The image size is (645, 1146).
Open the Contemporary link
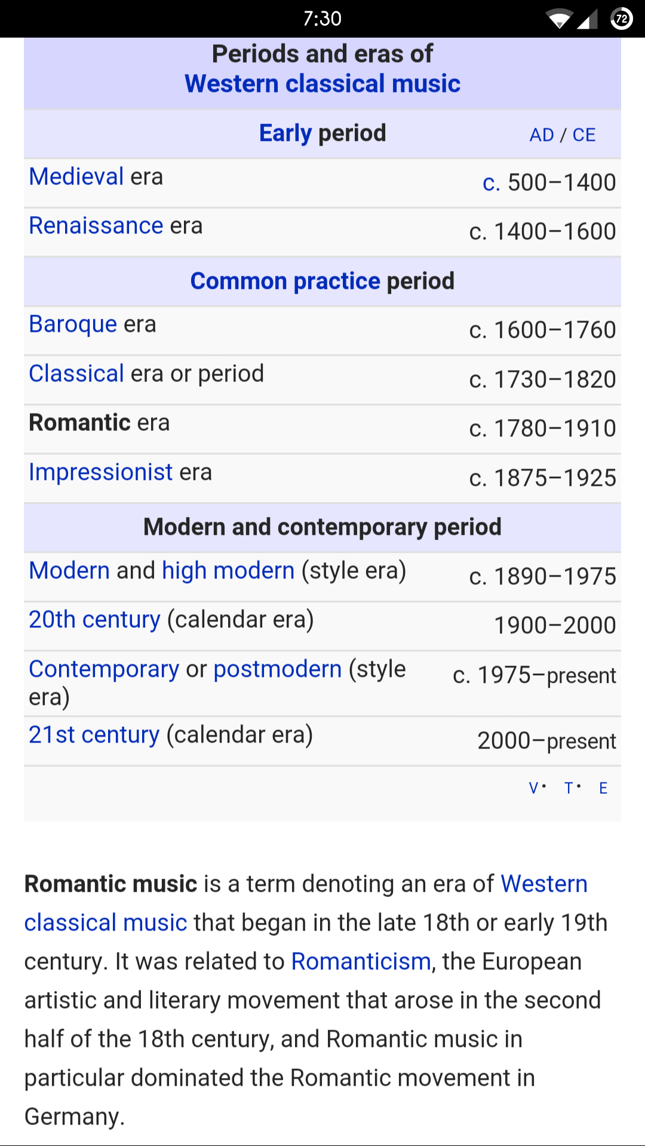tap(104, 669)
